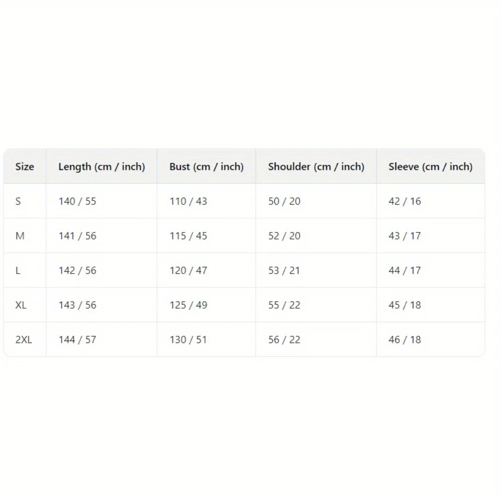501x501 pixels.
Task: Click the 130 / 51 bust cell
Action: coord(188,340)
